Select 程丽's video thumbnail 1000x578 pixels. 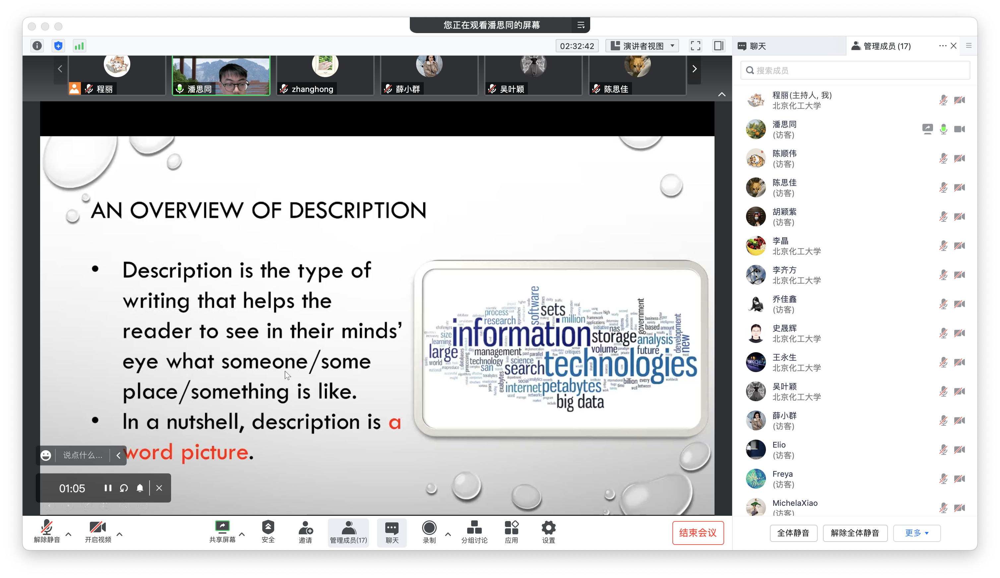(117, 75)
